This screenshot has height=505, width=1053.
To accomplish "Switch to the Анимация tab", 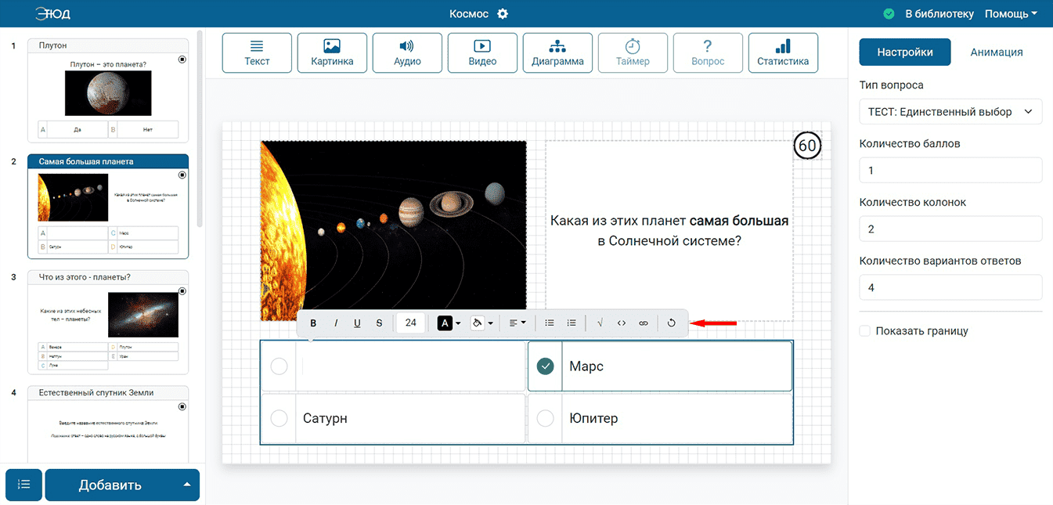I will tap(997, 52).
